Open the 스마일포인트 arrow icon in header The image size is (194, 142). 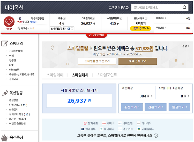click(x=121, y=18)
